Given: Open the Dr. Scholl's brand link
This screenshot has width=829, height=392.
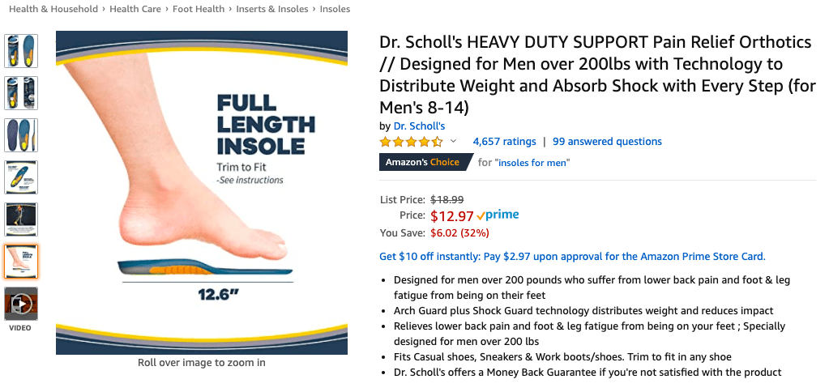Looking at the screenshot, I should [419, 126].
